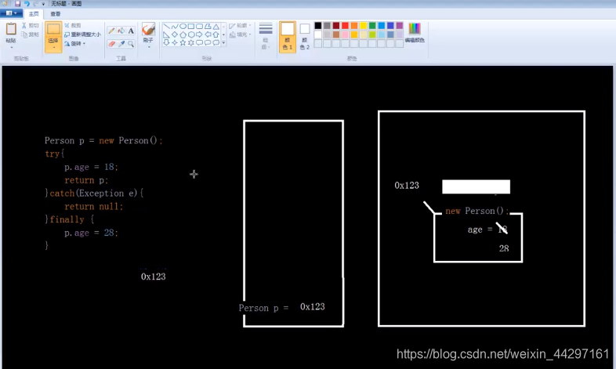This screenshot has height=369, width=616.
Task: Open the Rotate (旋转) dropdown
Action: pyautogui.click(x=75, y=44)
